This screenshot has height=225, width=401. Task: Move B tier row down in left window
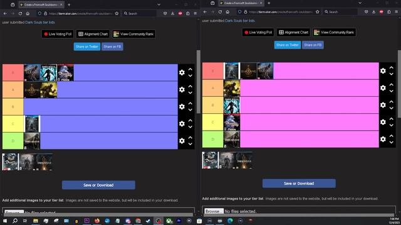[x=190, y=110]
